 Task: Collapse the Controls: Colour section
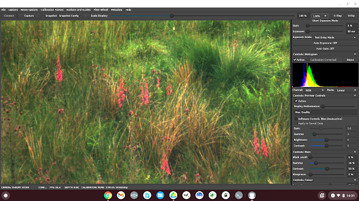355,180
